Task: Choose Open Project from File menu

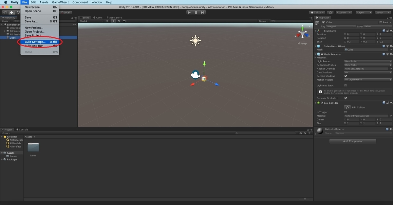Action: click(x=40, y=32)
